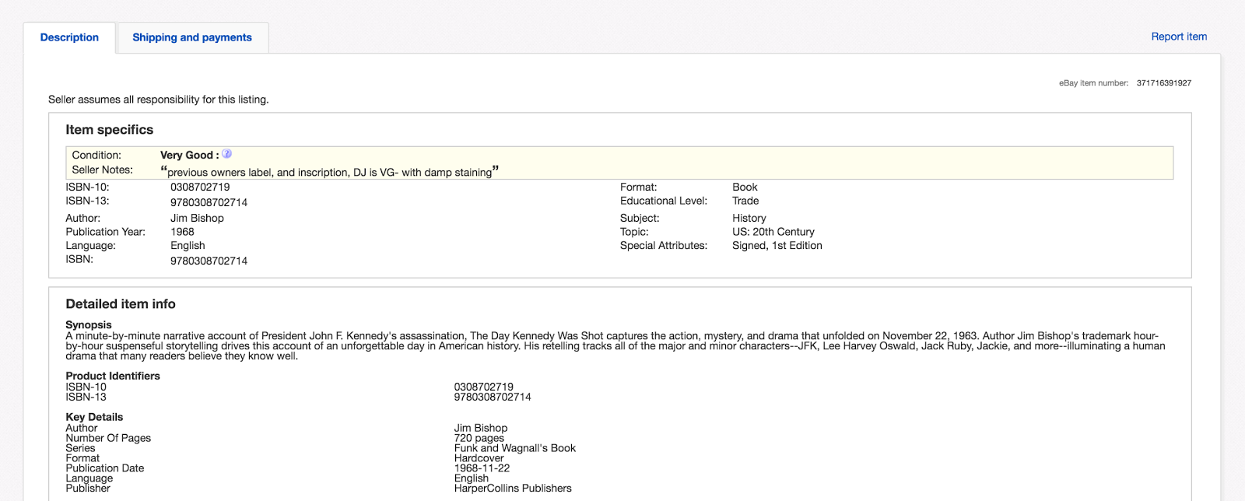This screenshot has width=1245, height=501.
Task: Click the Subject value History
Action: pos(749,219)
